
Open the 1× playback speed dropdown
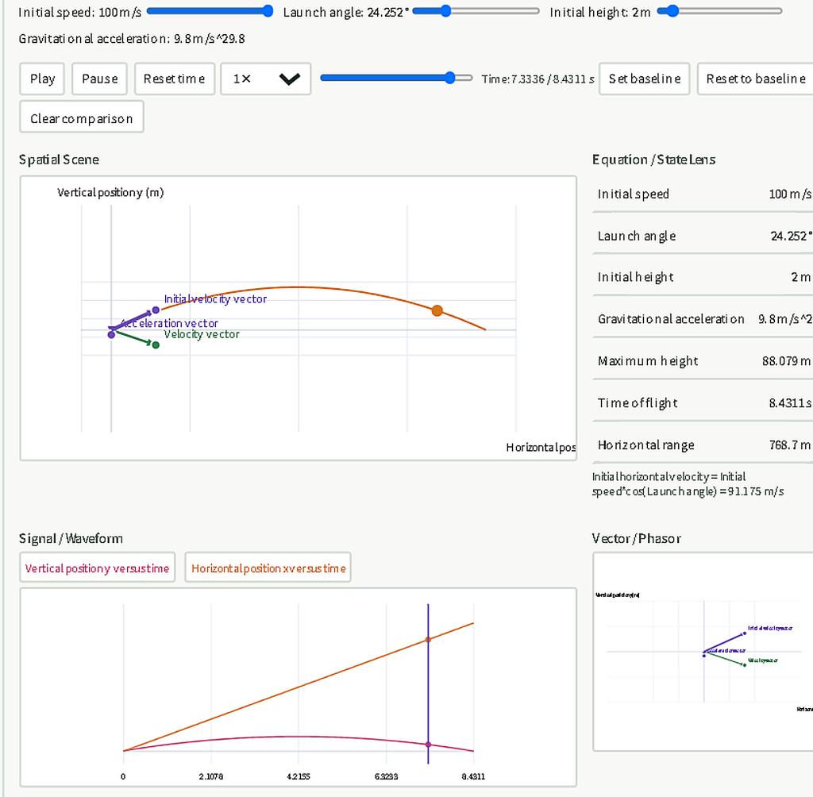click(x=265, y=79)
